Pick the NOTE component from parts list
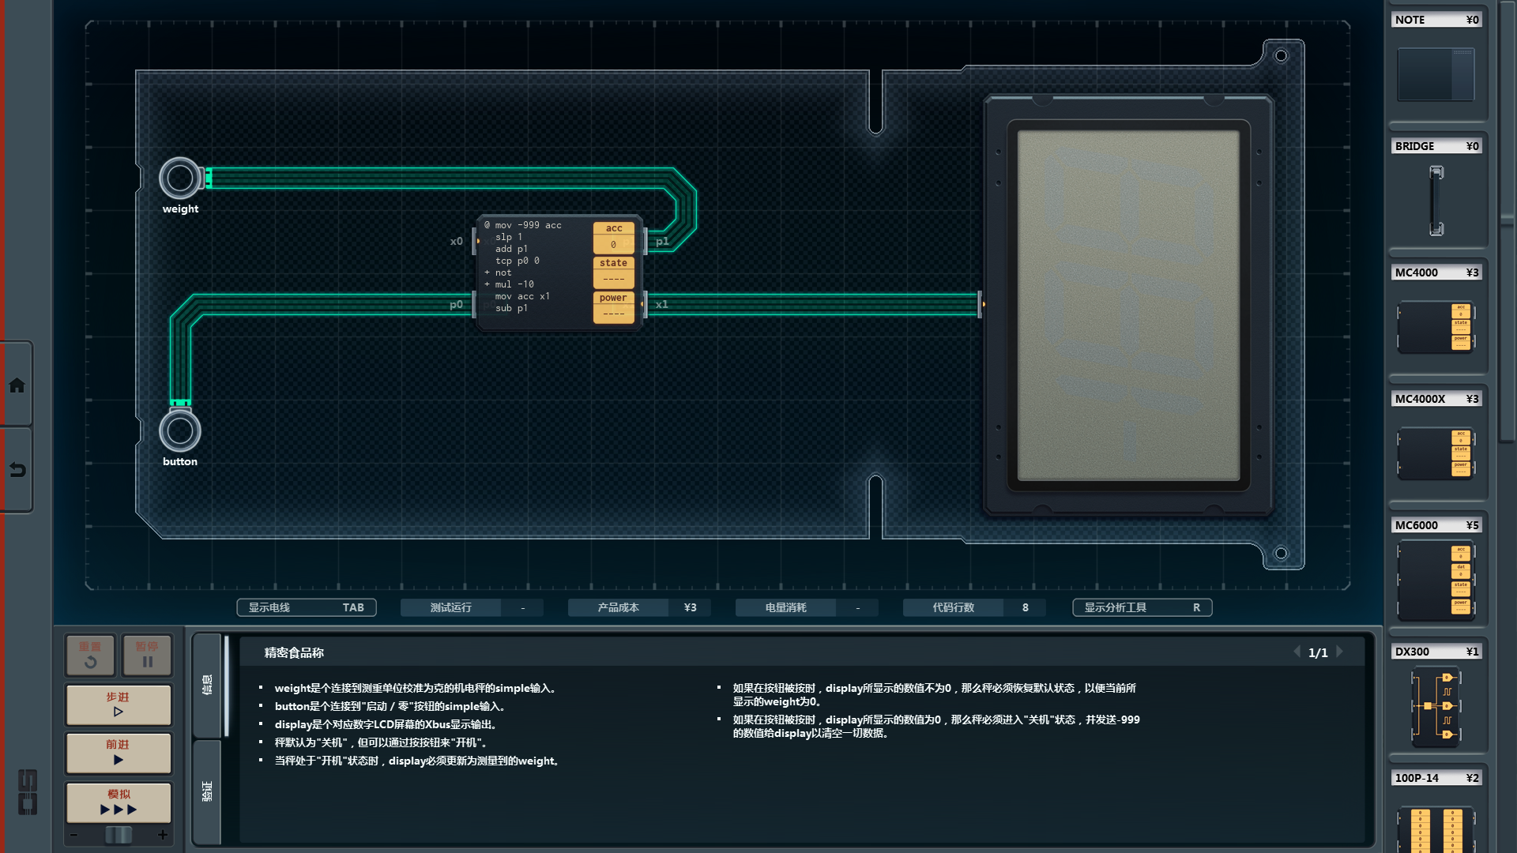 [x=1436, y=73]
